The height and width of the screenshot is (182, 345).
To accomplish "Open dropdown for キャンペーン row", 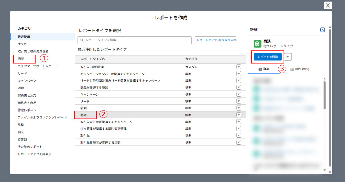I will click(239, 94).
